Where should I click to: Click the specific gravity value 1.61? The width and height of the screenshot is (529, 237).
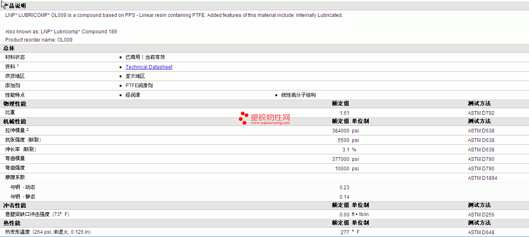point(344,113)
